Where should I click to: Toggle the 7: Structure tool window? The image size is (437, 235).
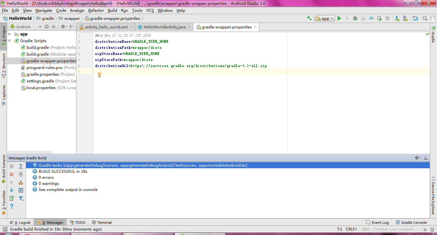pos(4,65)
